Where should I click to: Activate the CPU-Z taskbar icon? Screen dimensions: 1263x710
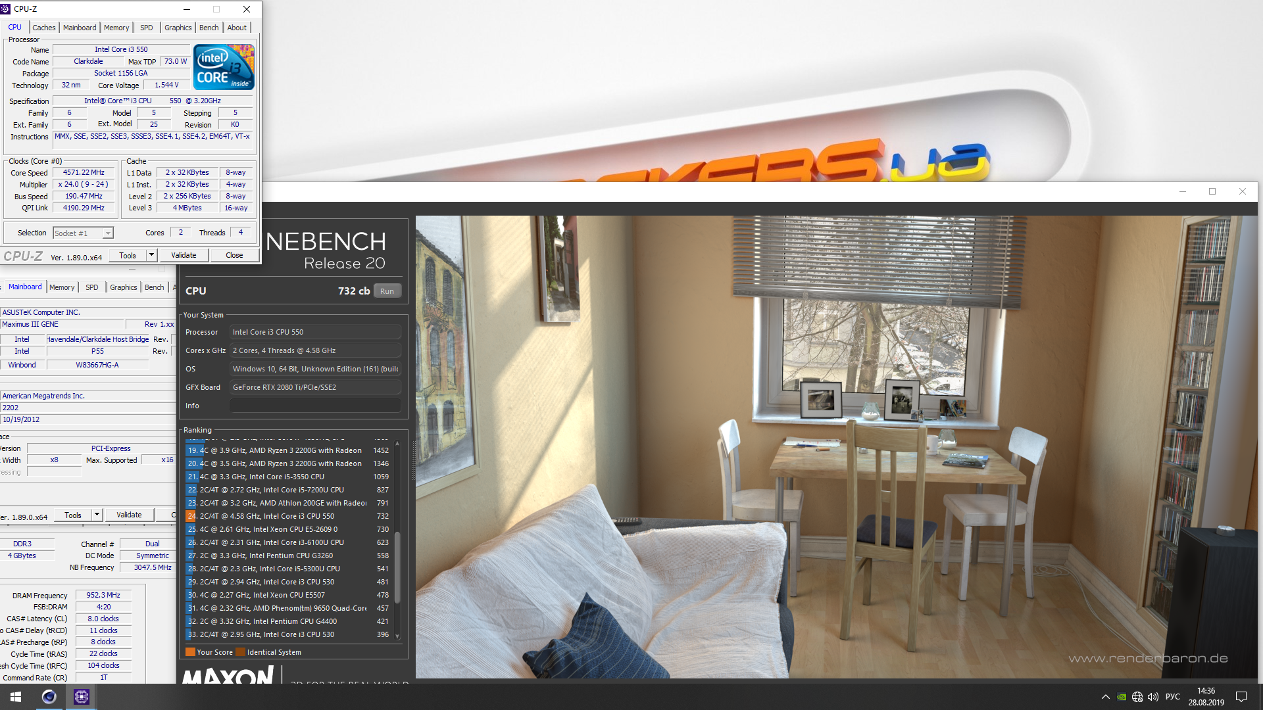[81, 697]
